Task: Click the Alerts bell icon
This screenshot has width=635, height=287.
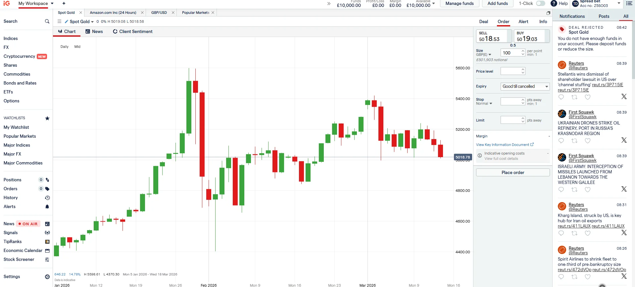Action: (x=47, y=207)
